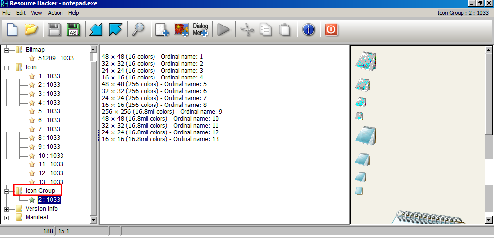Click the magnifying glass Find icon
The image size is (494, 238).
(138, 30)
